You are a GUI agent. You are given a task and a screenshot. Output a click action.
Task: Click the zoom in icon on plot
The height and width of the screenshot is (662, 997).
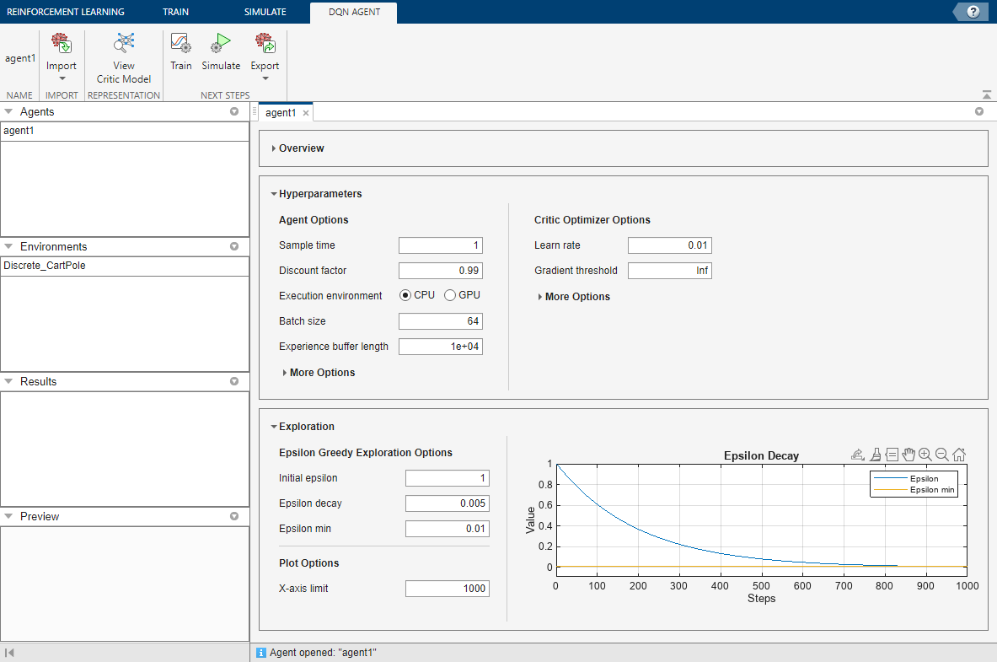[925, 455]
